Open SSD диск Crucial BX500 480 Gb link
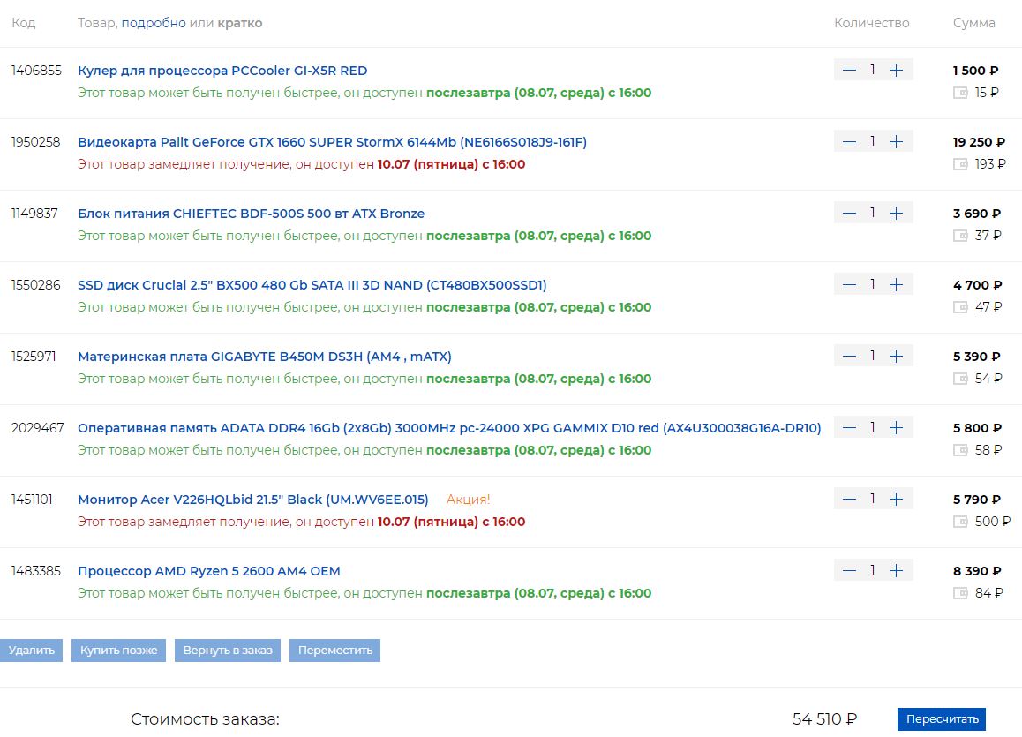Viewport: 1022px width, 737px height. coord(312,285)
